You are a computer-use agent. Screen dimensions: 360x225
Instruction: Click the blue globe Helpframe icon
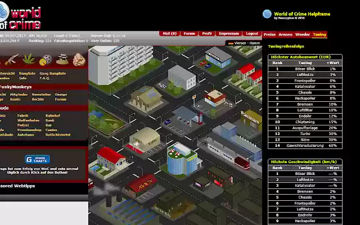[x=267, y=14]
